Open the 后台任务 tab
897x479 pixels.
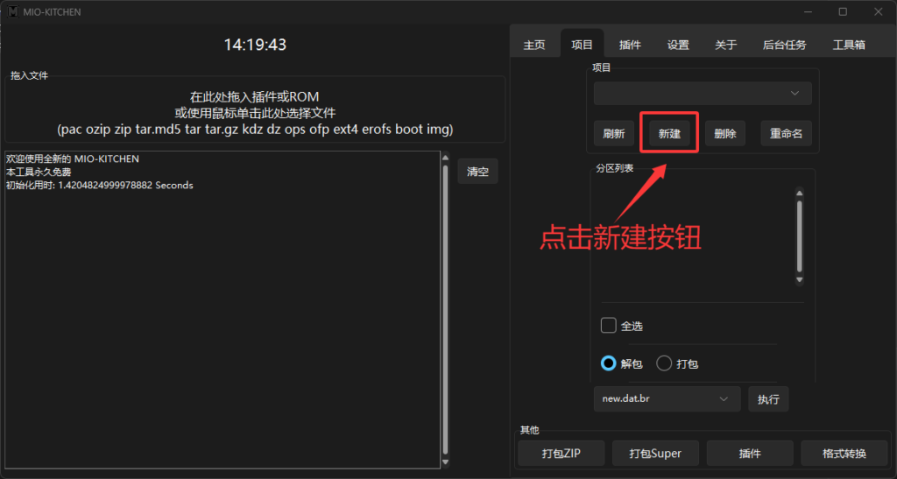pos(784,45)
